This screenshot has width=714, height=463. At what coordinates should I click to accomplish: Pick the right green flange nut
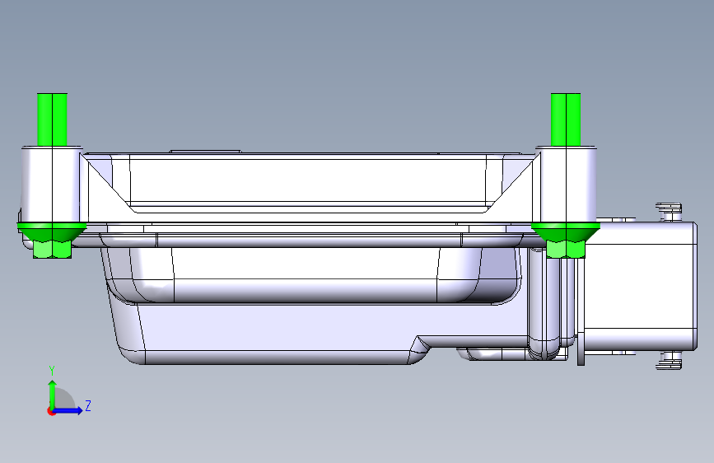566,241
